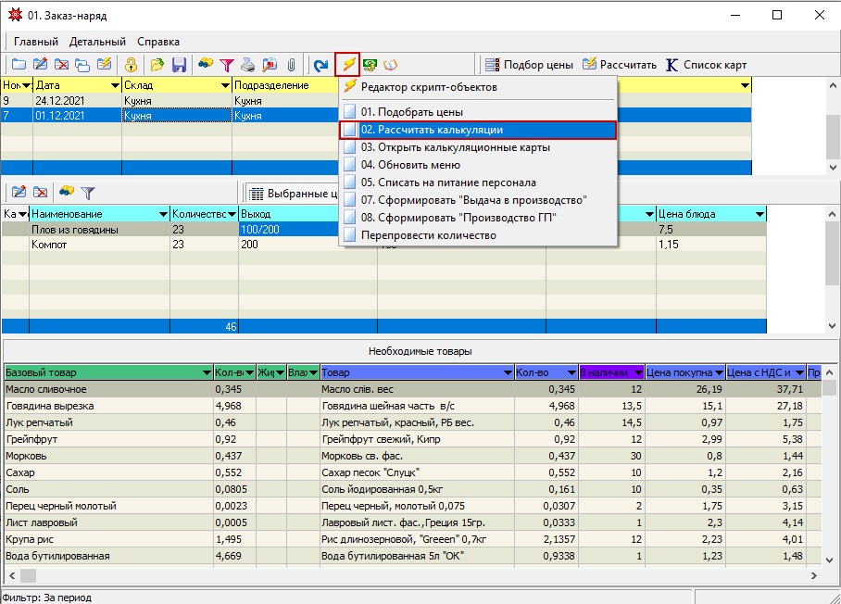
Task: Open the printer icon in toolbar
Action: pos(247,65)
